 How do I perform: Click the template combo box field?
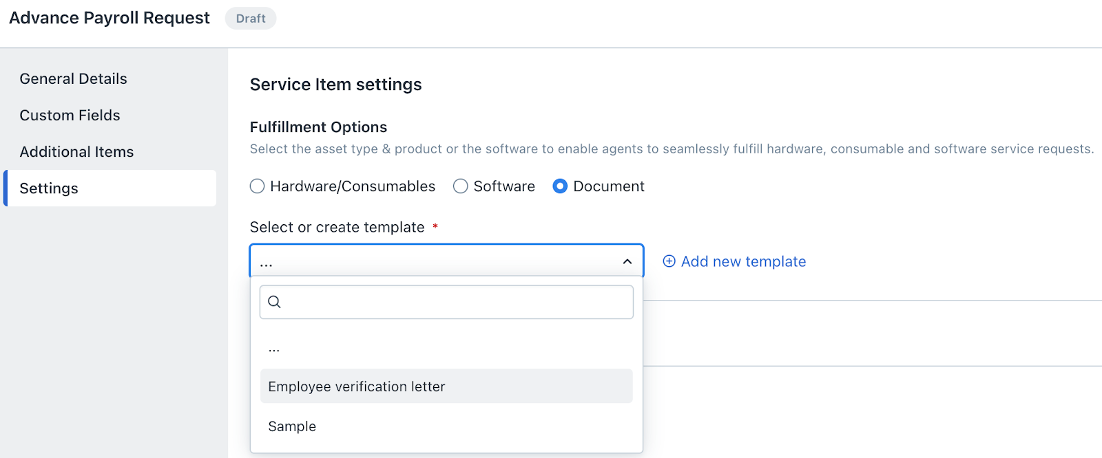434,261
